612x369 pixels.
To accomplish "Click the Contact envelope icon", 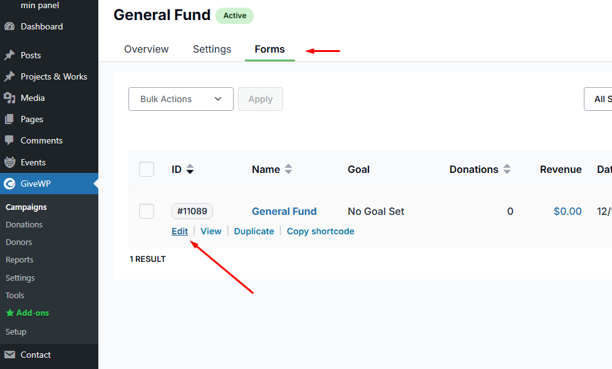I will 9,355.
